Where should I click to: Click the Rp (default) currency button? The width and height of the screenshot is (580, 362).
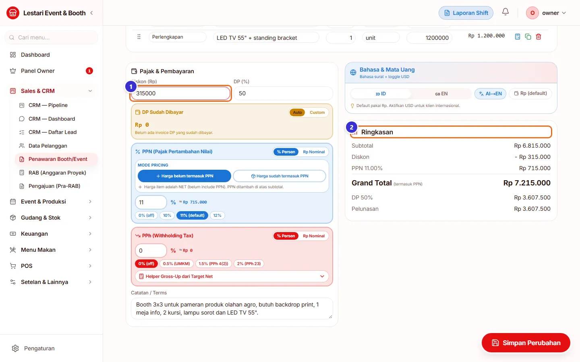point(530,94)
